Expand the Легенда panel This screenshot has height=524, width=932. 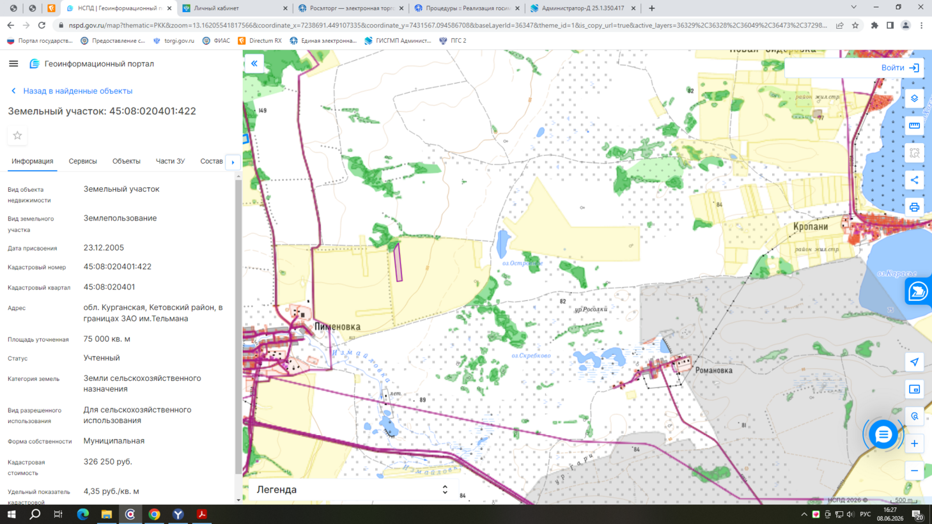pyautogui.click(x=351, y=489)
